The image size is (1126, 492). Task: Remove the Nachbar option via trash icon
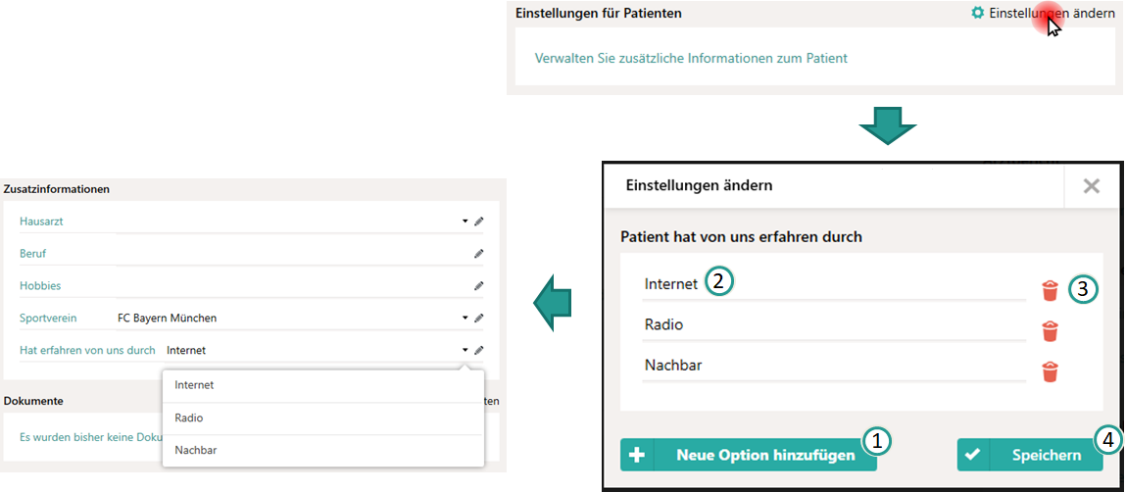(1050, 371)
